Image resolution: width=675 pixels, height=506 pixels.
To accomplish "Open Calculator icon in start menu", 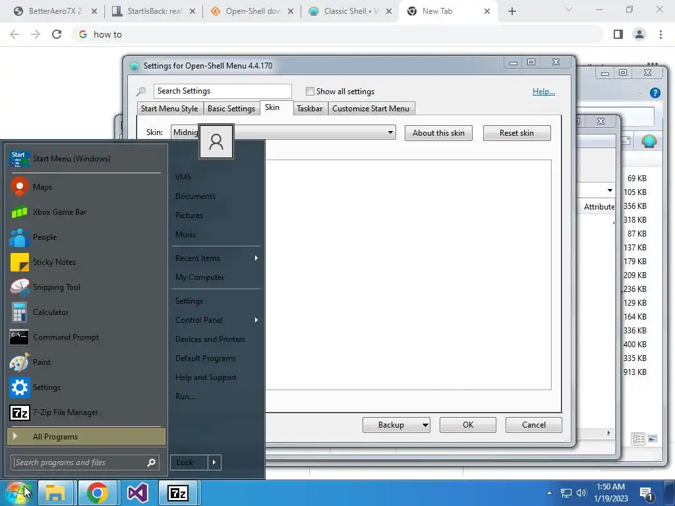I will coord(19,312).
